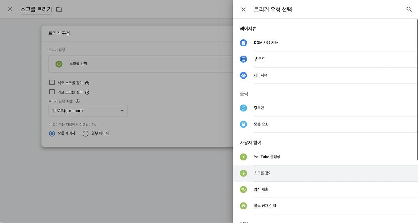Select the 링크만 link icon
The height and width of the screenshot is (223, 418).
click(x=243, y=108)
